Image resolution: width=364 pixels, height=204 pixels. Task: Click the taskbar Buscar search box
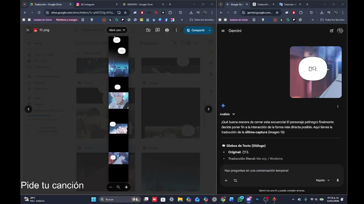tap(120, 199)
